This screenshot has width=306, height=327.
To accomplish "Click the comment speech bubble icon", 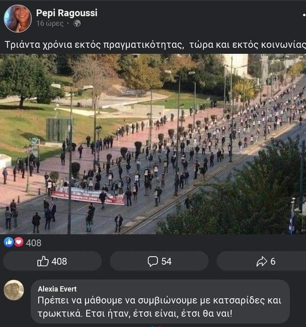I will tap(152, 261).
